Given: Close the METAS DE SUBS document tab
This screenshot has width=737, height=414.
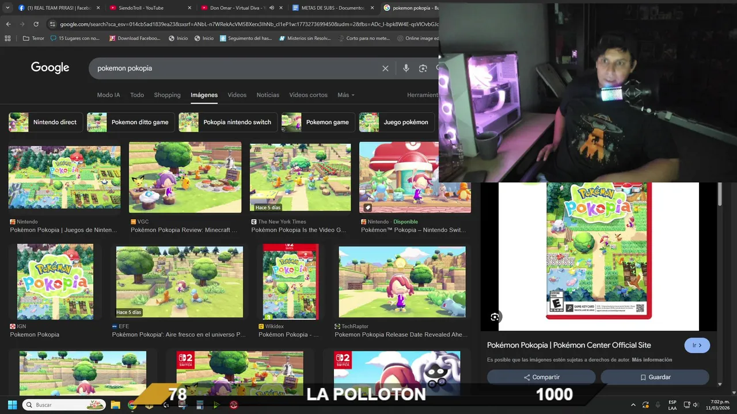Looking at the screenshot, I should [x=372, y=8].
